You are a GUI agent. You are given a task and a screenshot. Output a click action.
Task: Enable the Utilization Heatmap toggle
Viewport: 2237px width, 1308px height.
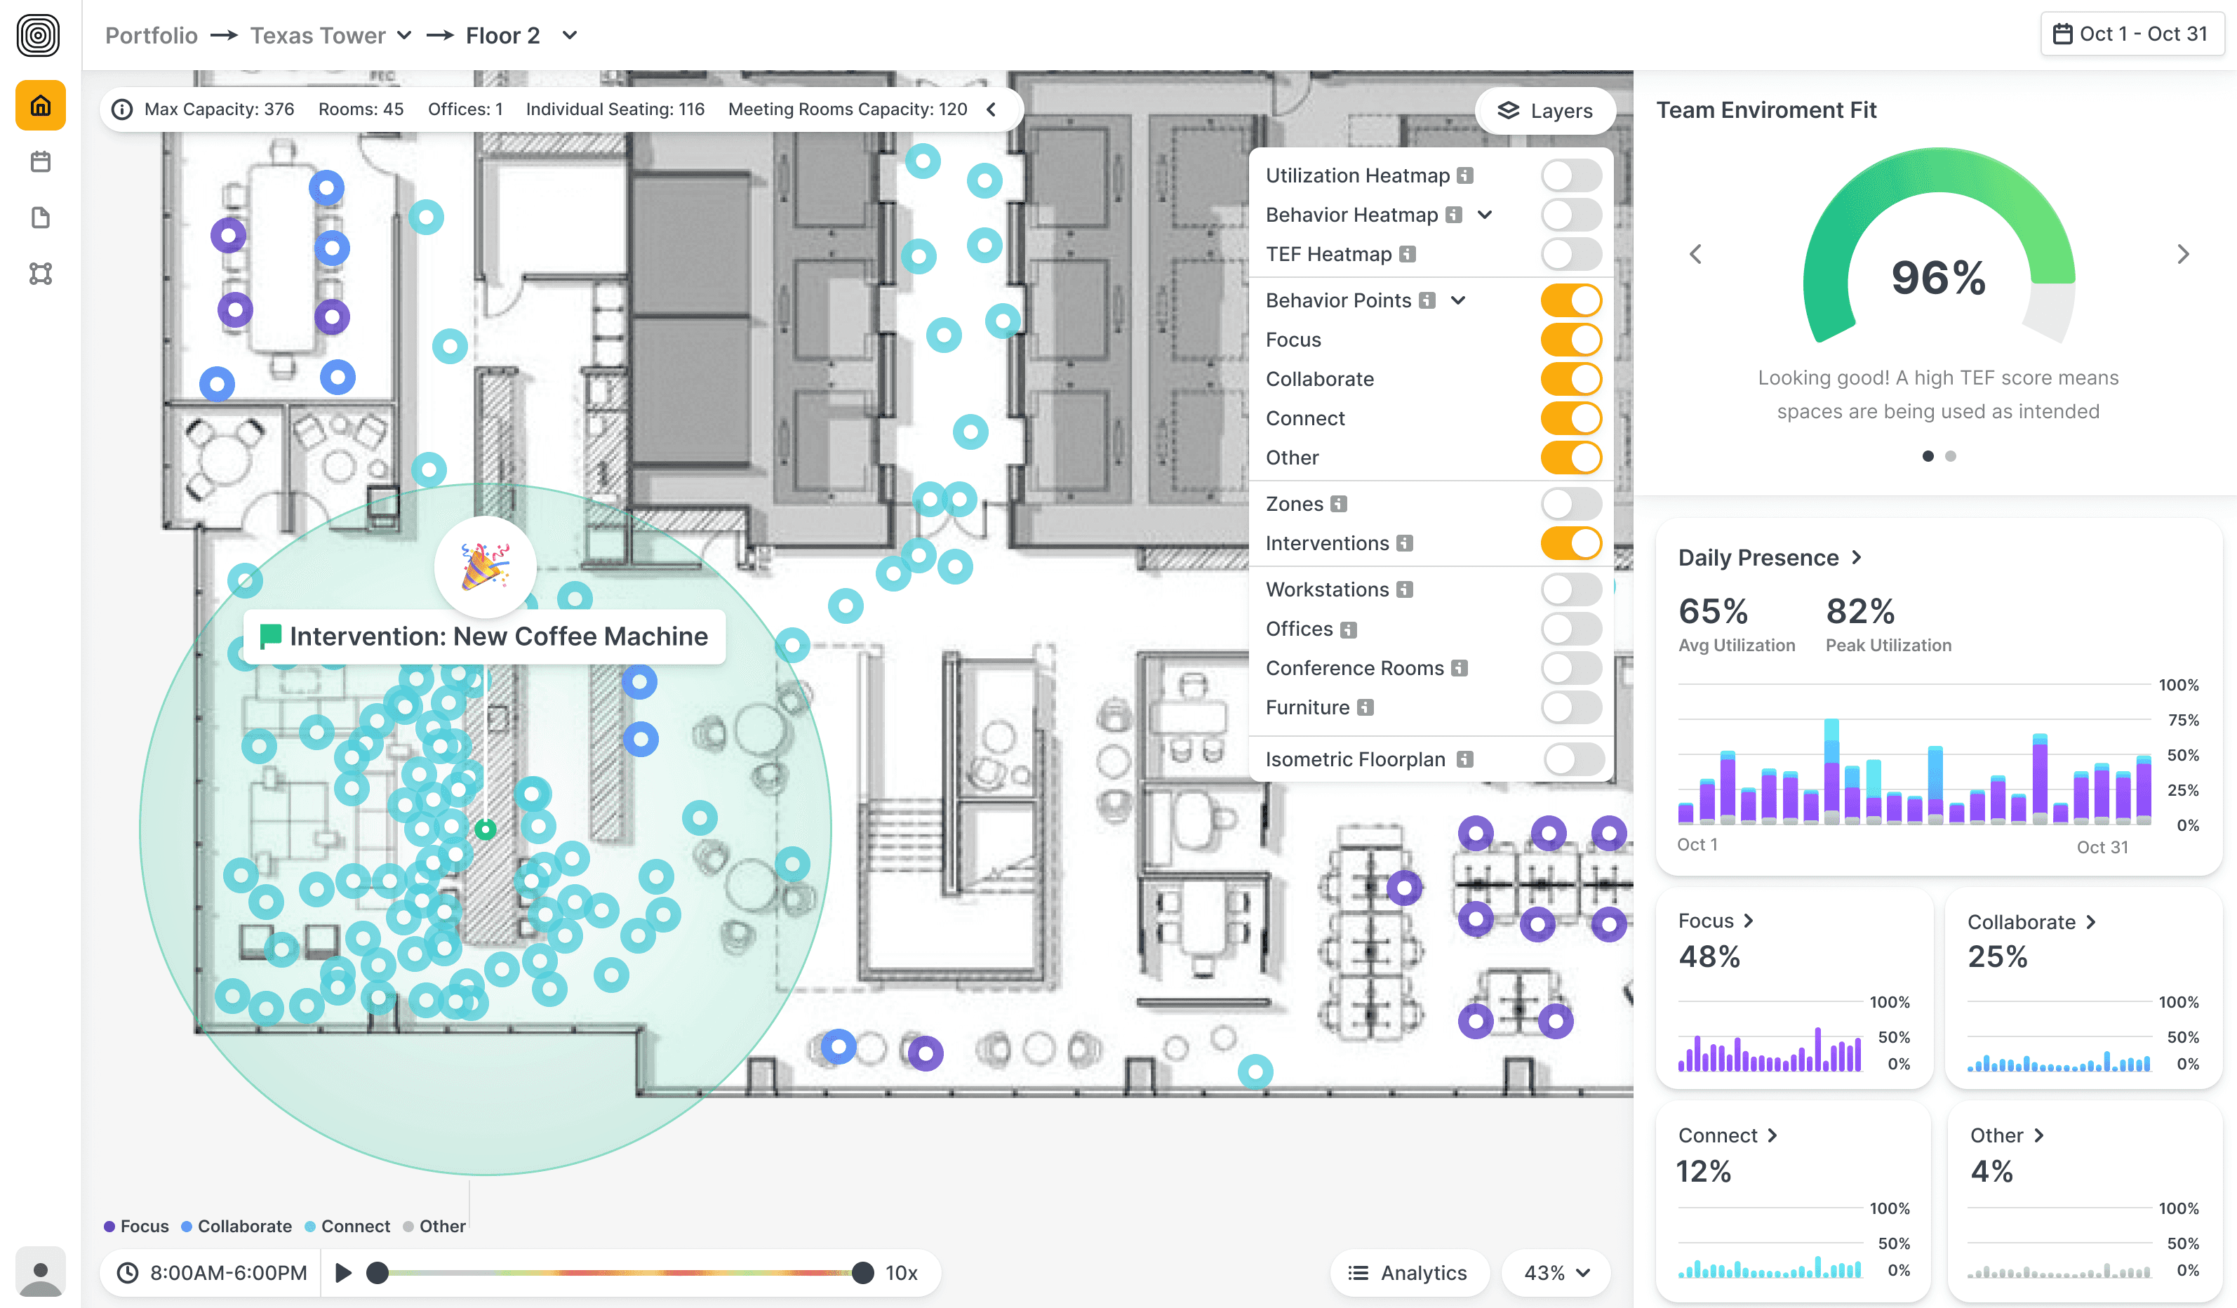click(1570, 176)
